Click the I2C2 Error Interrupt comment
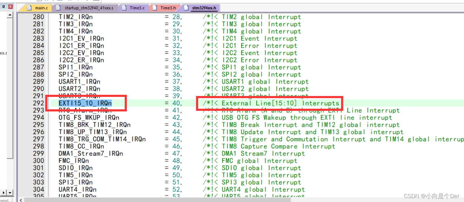The width and height of the screenshot is (464, 202). point(250,60)
